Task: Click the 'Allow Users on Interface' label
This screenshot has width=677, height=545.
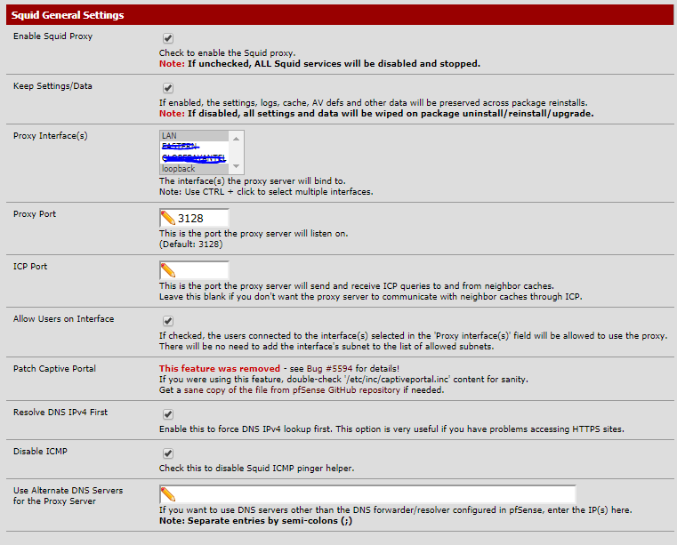Action: pos(63,319)
